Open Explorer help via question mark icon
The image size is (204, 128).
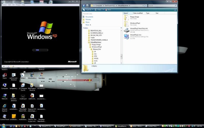[175, 10]
